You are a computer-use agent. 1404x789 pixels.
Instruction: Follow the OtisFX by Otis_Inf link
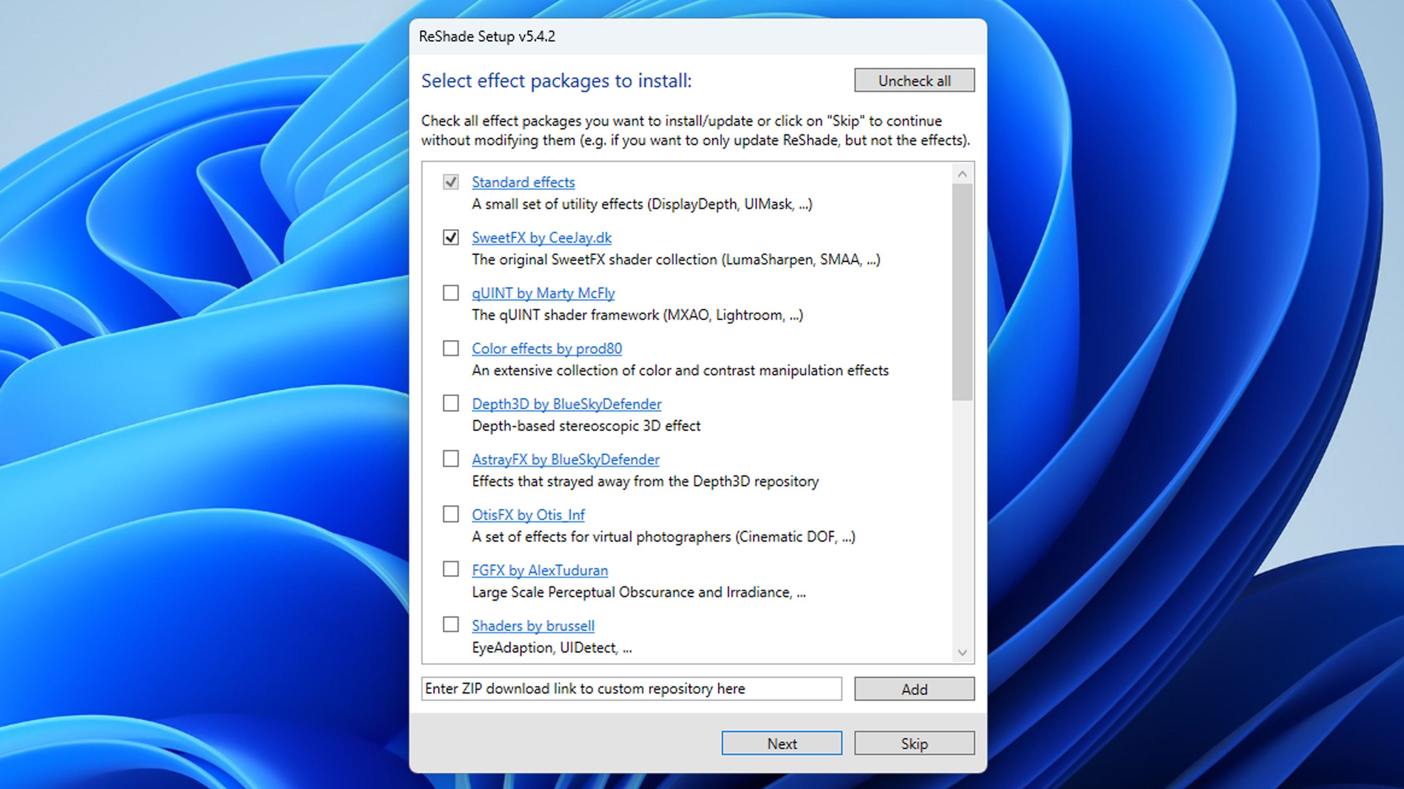(528, 515)
